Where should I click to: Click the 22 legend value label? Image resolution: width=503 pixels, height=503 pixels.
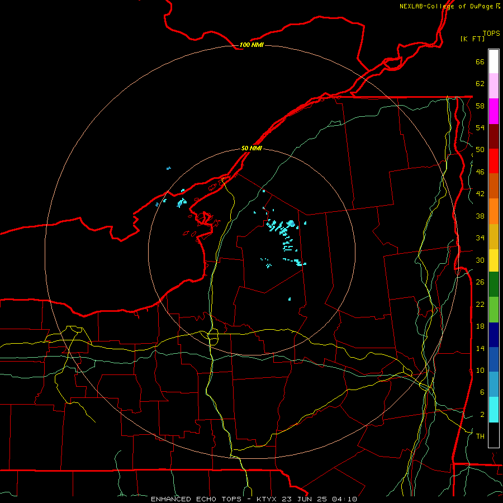480,304
